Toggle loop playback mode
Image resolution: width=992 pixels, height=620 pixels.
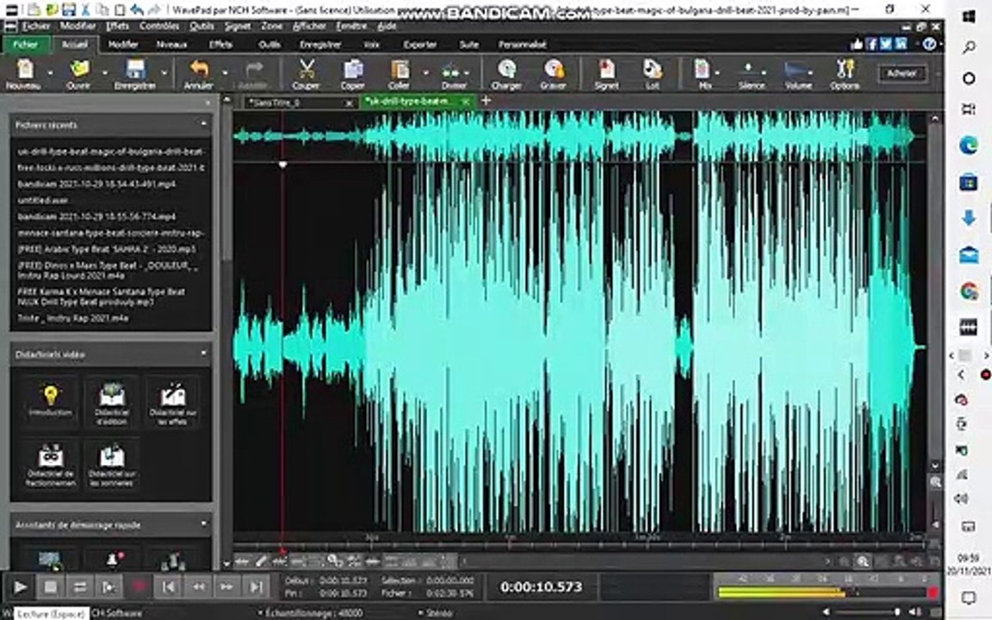[80, 587]
